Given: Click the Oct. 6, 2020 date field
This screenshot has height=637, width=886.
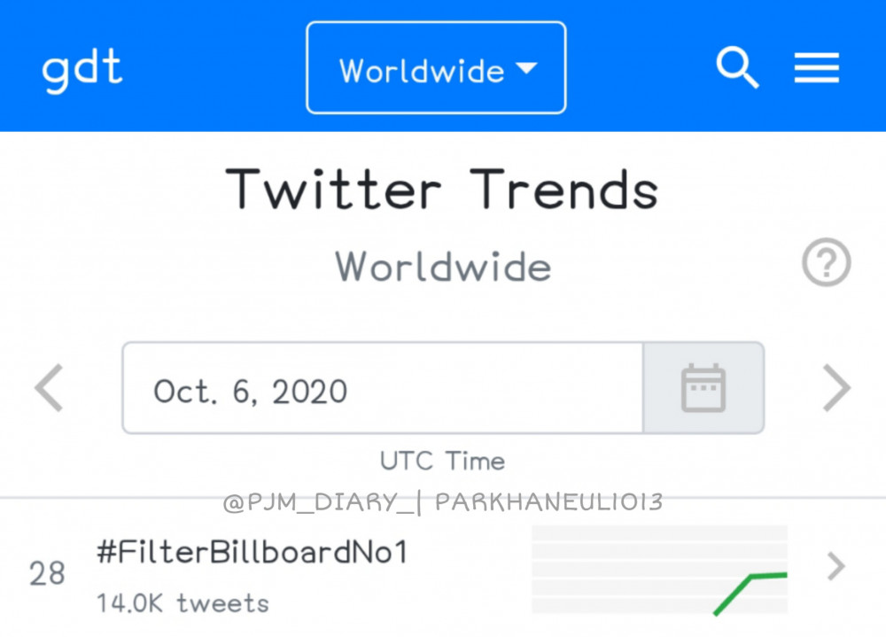Looking at the screenshot, I should [x=383, y=388].
